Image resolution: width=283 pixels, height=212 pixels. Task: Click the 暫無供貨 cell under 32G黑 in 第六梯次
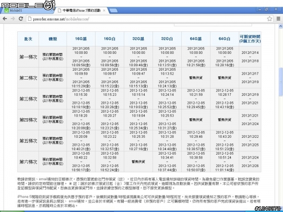coord(138,162)
